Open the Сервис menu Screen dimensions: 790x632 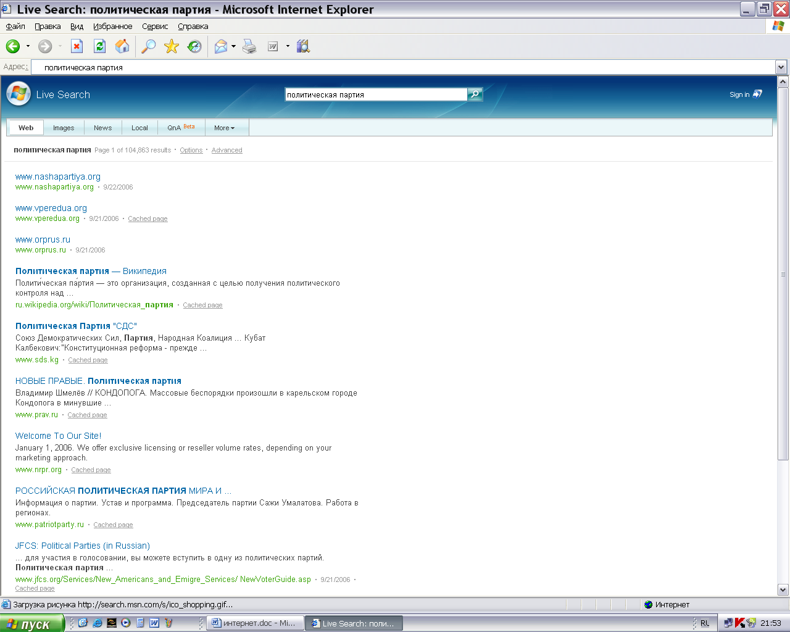click(x=155, y=26)
